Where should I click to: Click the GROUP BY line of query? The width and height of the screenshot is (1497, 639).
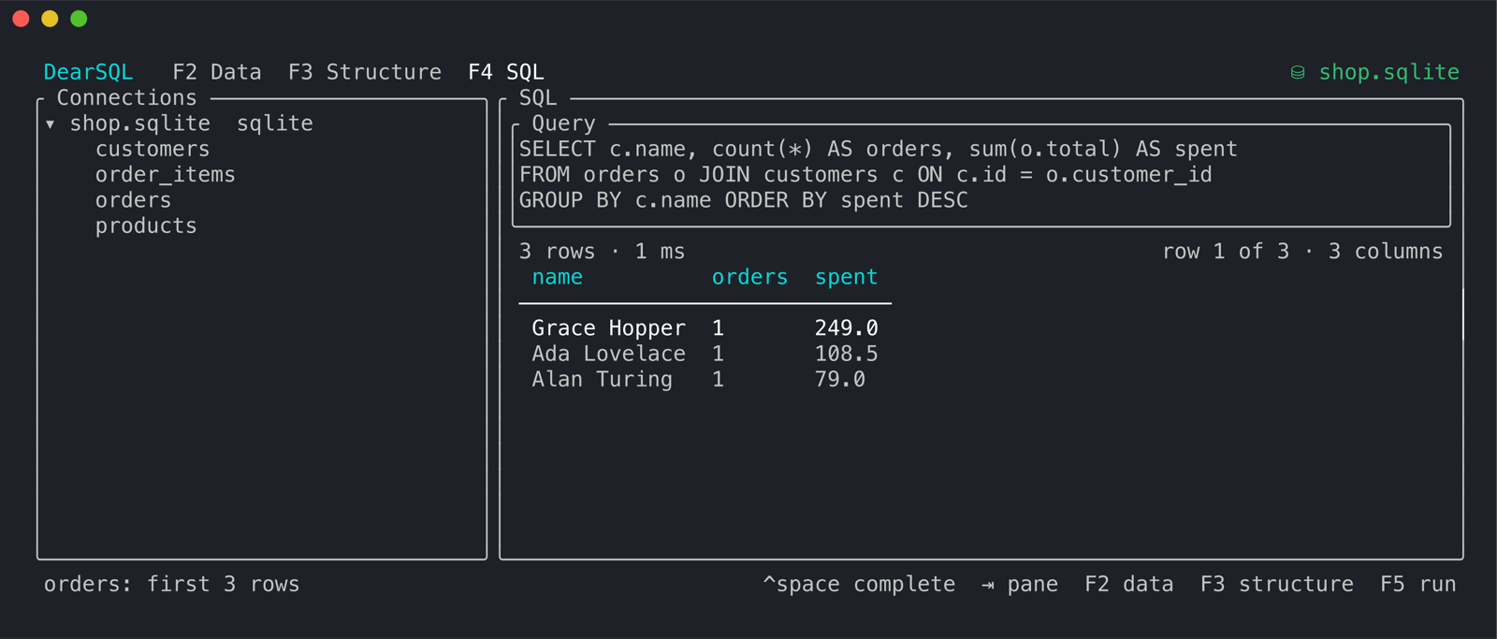tap(744, 200)
